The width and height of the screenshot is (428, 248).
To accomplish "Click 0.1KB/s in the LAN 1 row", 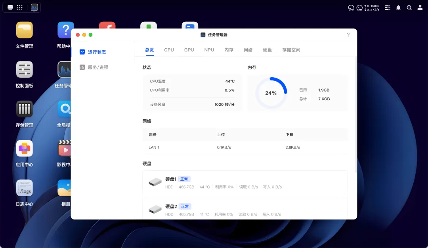I will pos(224,147).
